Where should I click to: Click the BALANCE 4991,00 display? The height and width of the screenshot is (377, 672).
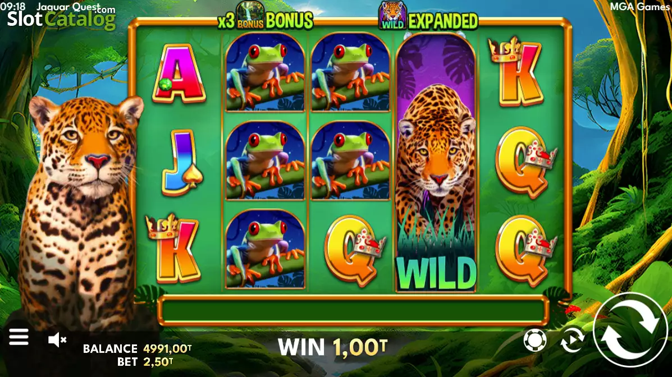tap(137, 349)
